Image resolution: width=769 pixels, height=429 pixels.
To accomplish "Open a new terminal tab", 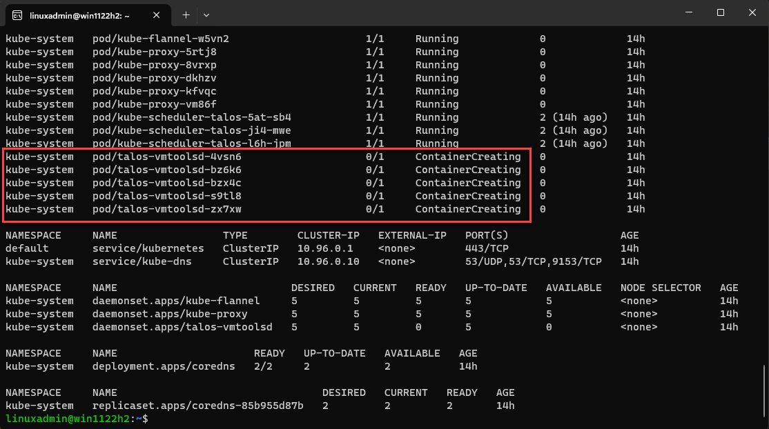I will click(x=186, y=14).
